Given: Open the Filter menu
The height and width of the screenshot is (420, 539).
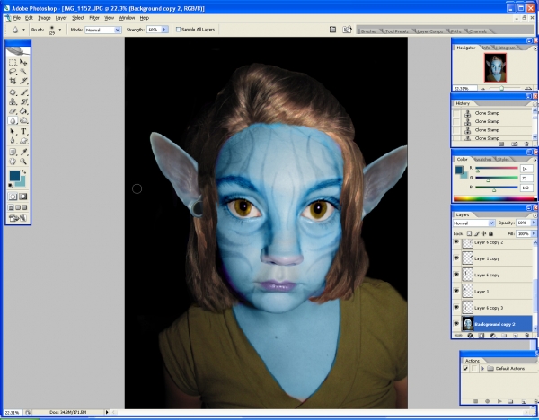Looking at the screenshot, I should [94, 18].
